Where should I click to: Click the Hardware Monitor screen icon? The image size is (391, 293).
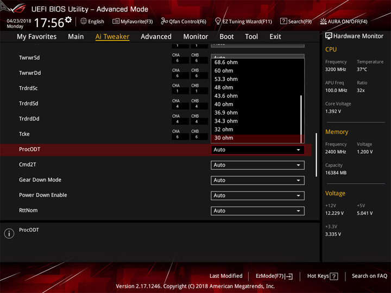(x=329, y=36)
